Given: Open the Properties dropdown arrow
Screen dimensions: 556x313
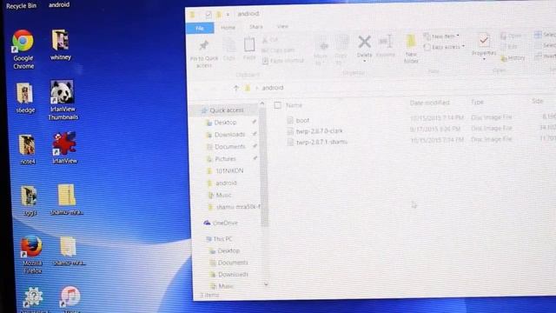Looking at the screenshot, I should point(484,59).
